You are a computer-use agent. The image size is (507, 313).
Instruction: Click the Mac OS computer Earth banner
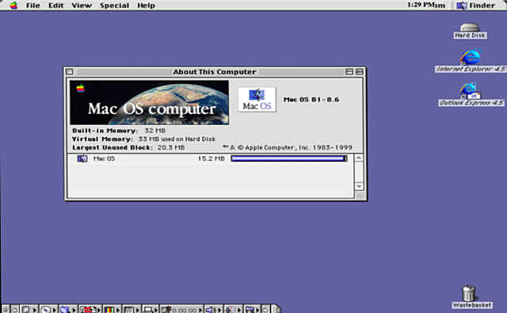[150, 102]
